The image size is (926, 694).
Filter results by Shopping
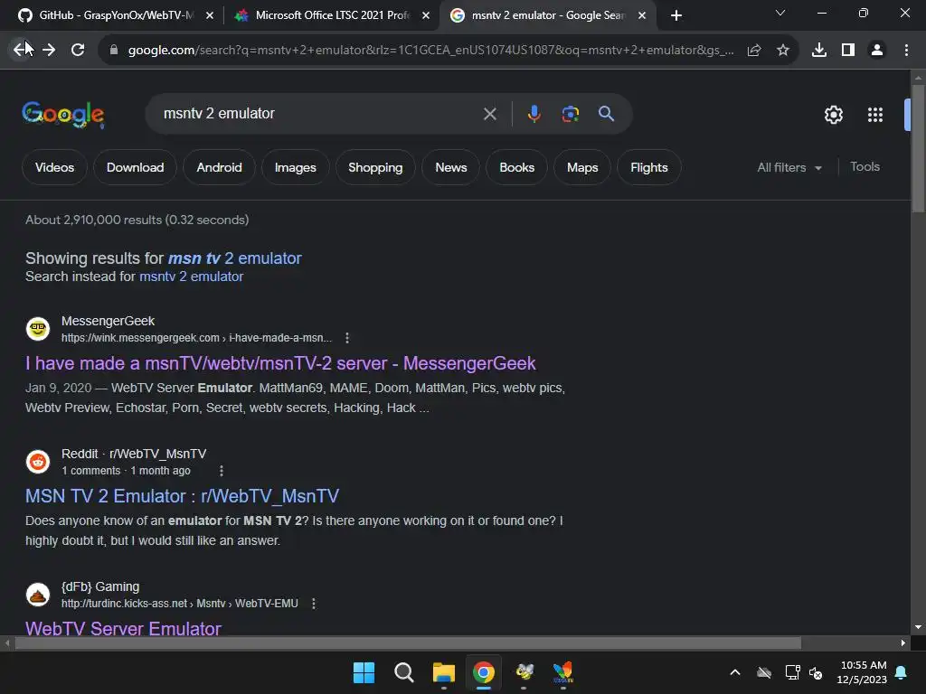[375, 167]
